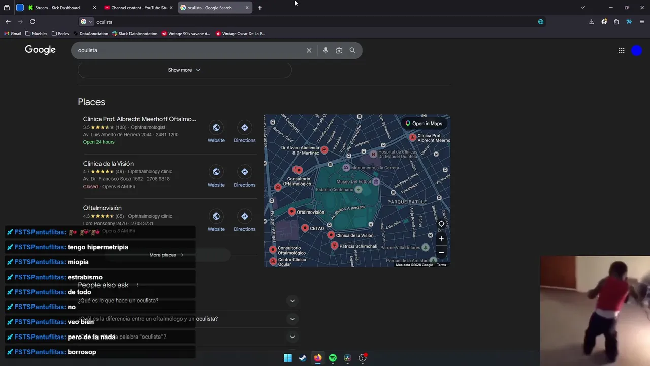Open the 7TV extension icon
Screen dimensions: 650x366
pos(629,22)
